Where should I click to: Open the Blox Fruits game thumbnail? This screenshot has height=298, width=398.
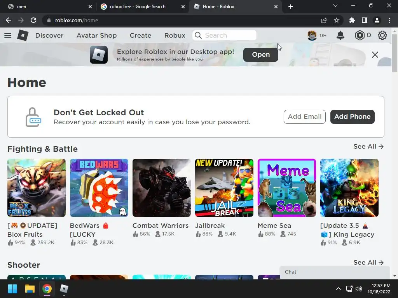37,188
